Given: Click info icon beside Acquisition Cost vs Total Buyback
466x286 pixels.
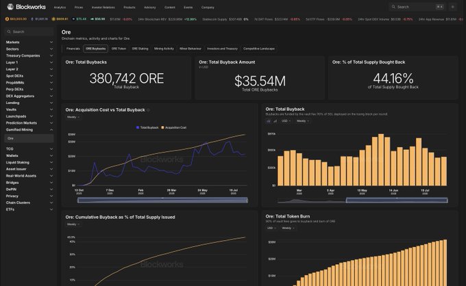Looking at the screenshot, I should point(148,110).
